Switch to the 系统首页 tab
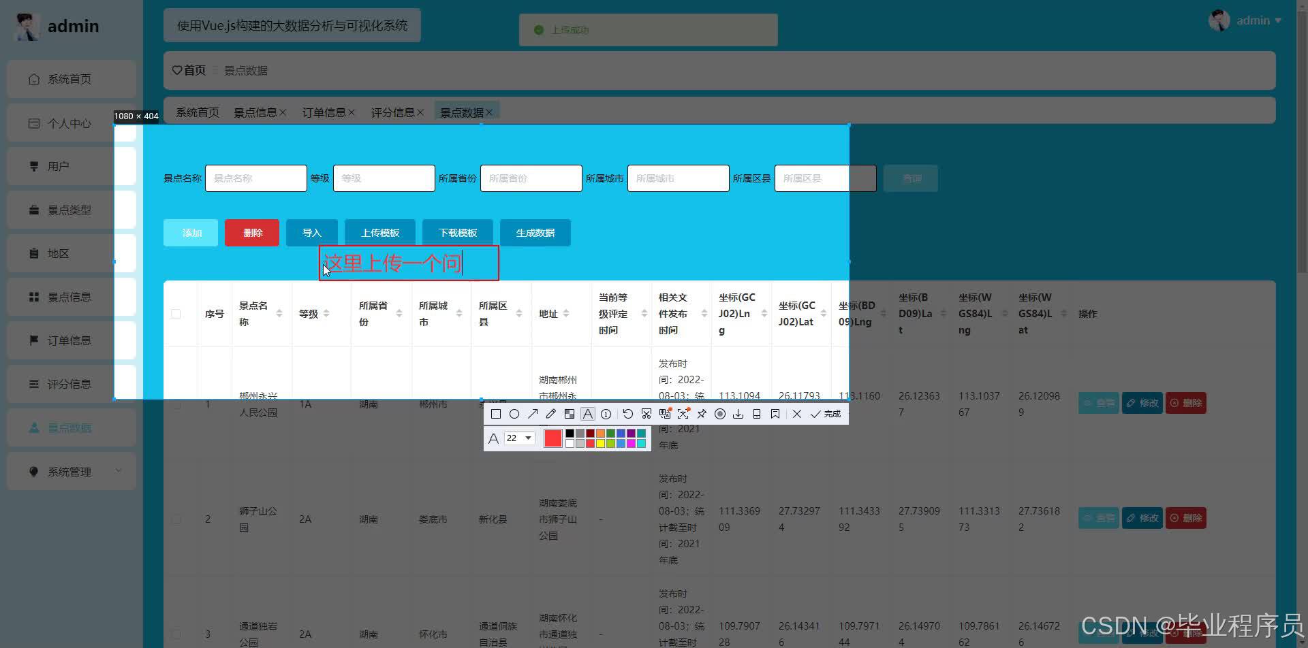Image resolution: width=1308 pixels, height=648 pixels. tap(198, 112)
